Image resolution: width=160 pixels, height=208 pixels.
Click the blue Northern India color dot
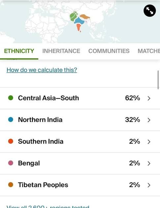click(11, 119)
